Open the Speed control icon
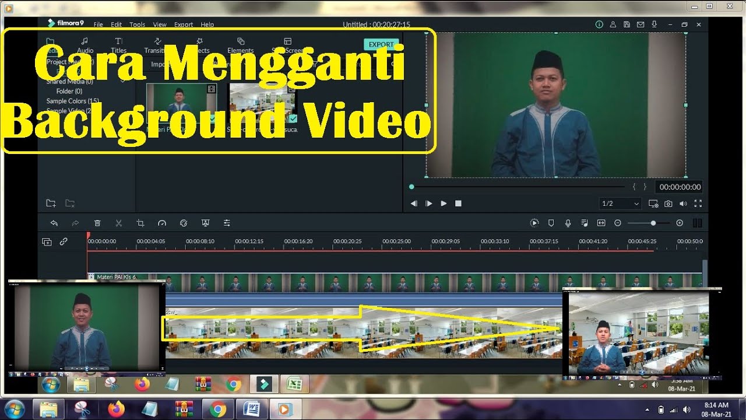Screen dimensions: 746x420 [x=162, y=223]
